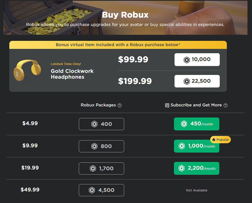
Task: Buy the 10,000 Robux package for $99.99
Action: 197,59
